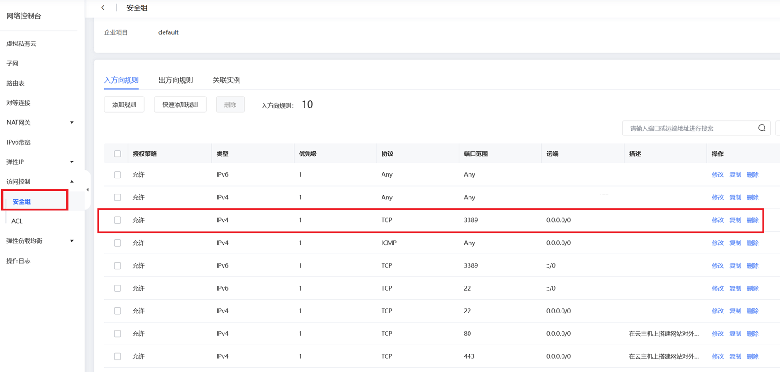Click 复制 link for the ICMP rule
This screenshot has height=372, width=780.
tap(735, 243)
